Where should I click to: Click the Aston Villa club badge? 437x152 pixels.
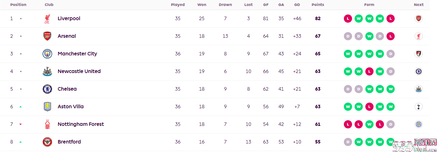pos(47,107)
